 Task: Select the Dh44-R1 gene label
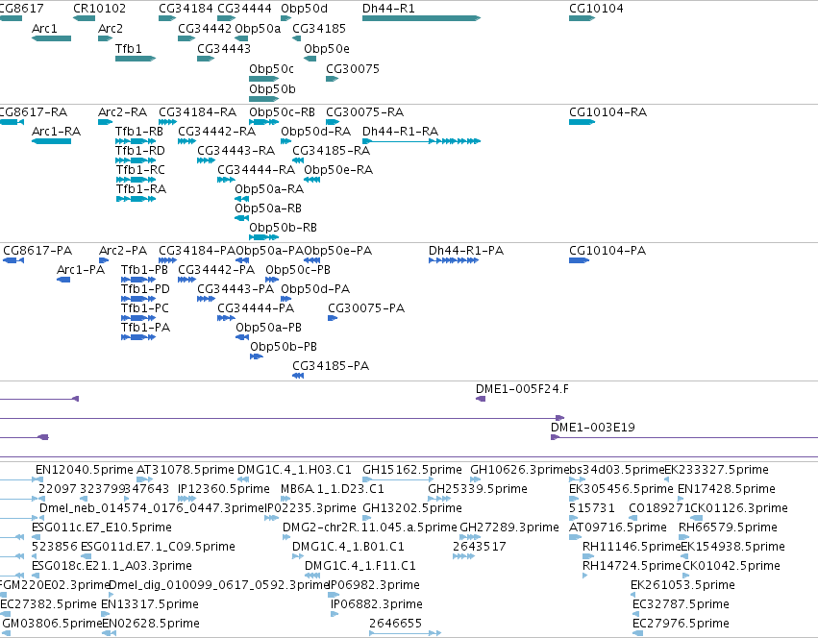[388, 9]
